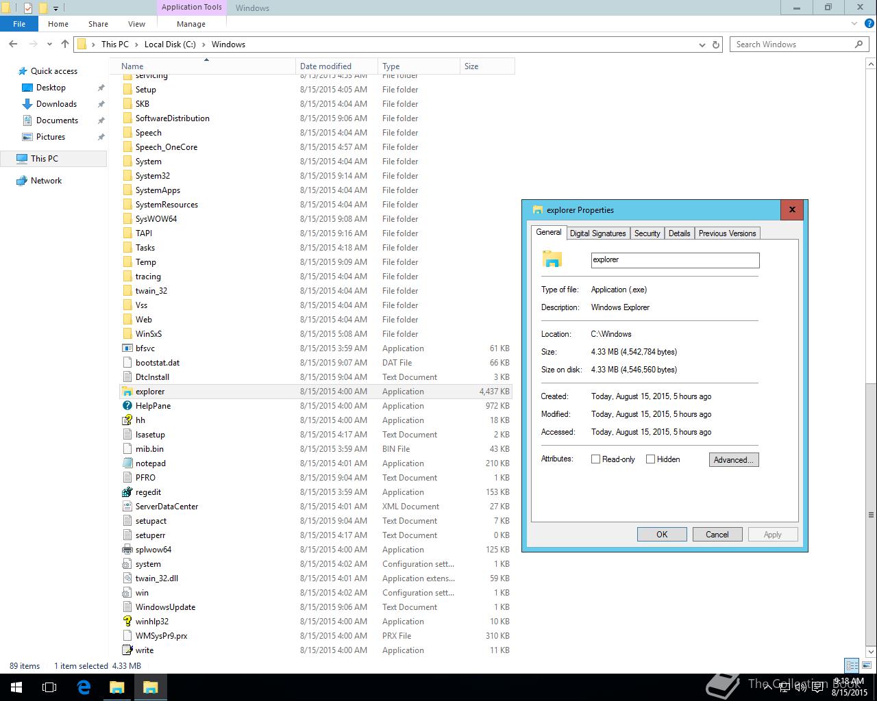
Task: Sort by the Name column header
Action: pyautogui.click(x=206, y=66)
